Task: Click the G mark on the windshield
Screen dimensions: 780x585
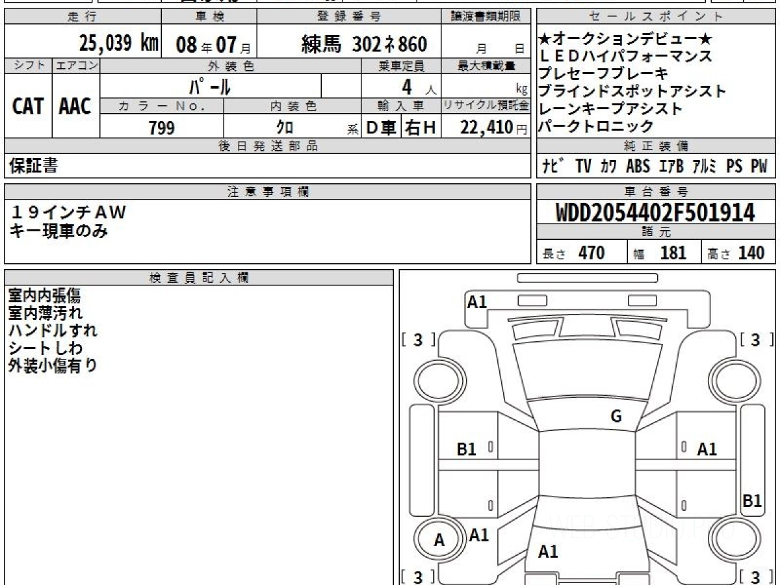Action: 616,417
